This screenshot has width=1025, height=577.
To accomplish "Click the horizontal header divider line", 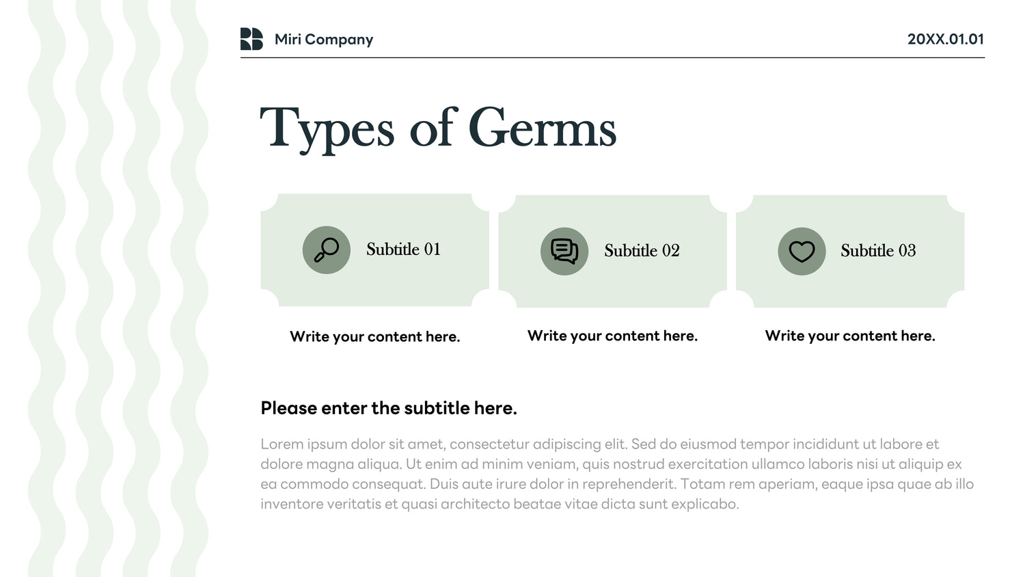I will point(612,57).
